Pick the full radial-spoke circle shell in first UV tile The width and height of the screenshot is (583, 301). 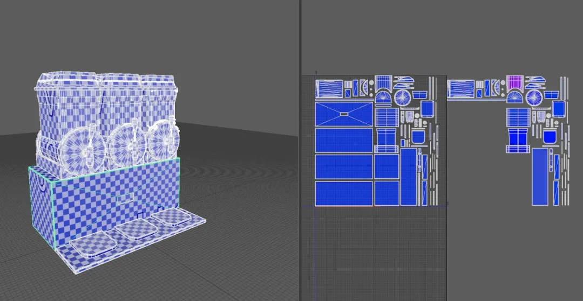402,97
